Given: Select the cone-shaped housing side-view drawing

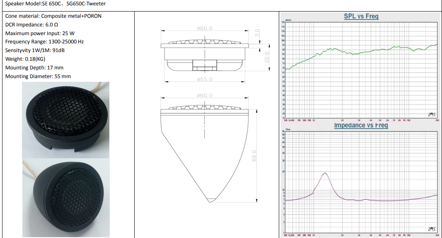Looking at the screenshot, I should tap(204, 153).
